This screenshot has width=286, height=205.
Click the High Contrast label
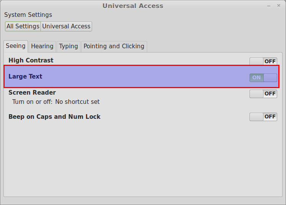(x=31, y=60)
